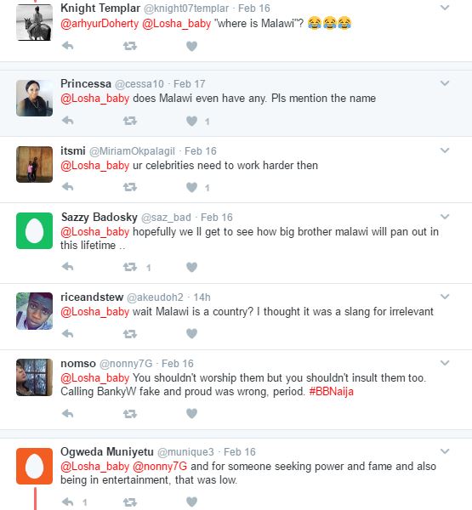Open @arhyurDoherty mention in Knight Templar's tweet
The height and width of the screenshot is (510, 472).
click(x=100, y=24)
